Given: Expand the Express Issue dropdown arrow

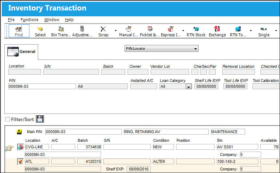Looking at the screenshot, I should pyautogui.click(x=183, y=31).
